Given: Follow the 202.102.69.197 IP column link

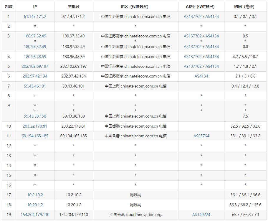Looking at the screenshot, I should pyautogui.click(x=35, y=66).
